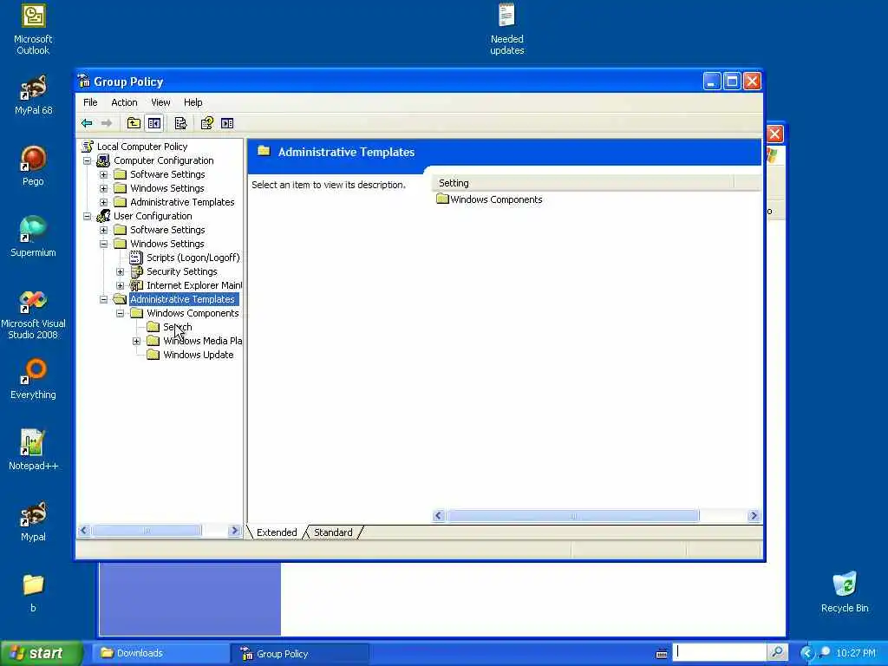Open the Microsoft Outlook desktop icon
The image size is (888, 666).
pyautogui.click(x=33, y=29)
